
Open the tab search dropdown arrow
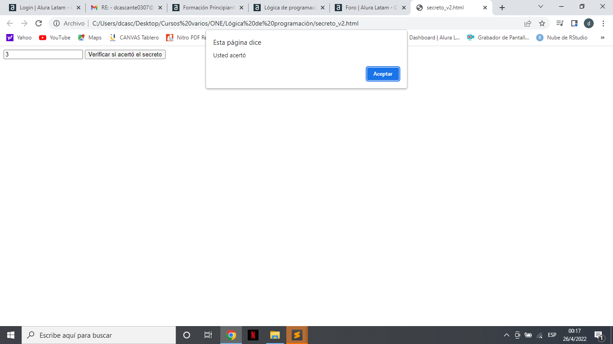coord(541,6)
